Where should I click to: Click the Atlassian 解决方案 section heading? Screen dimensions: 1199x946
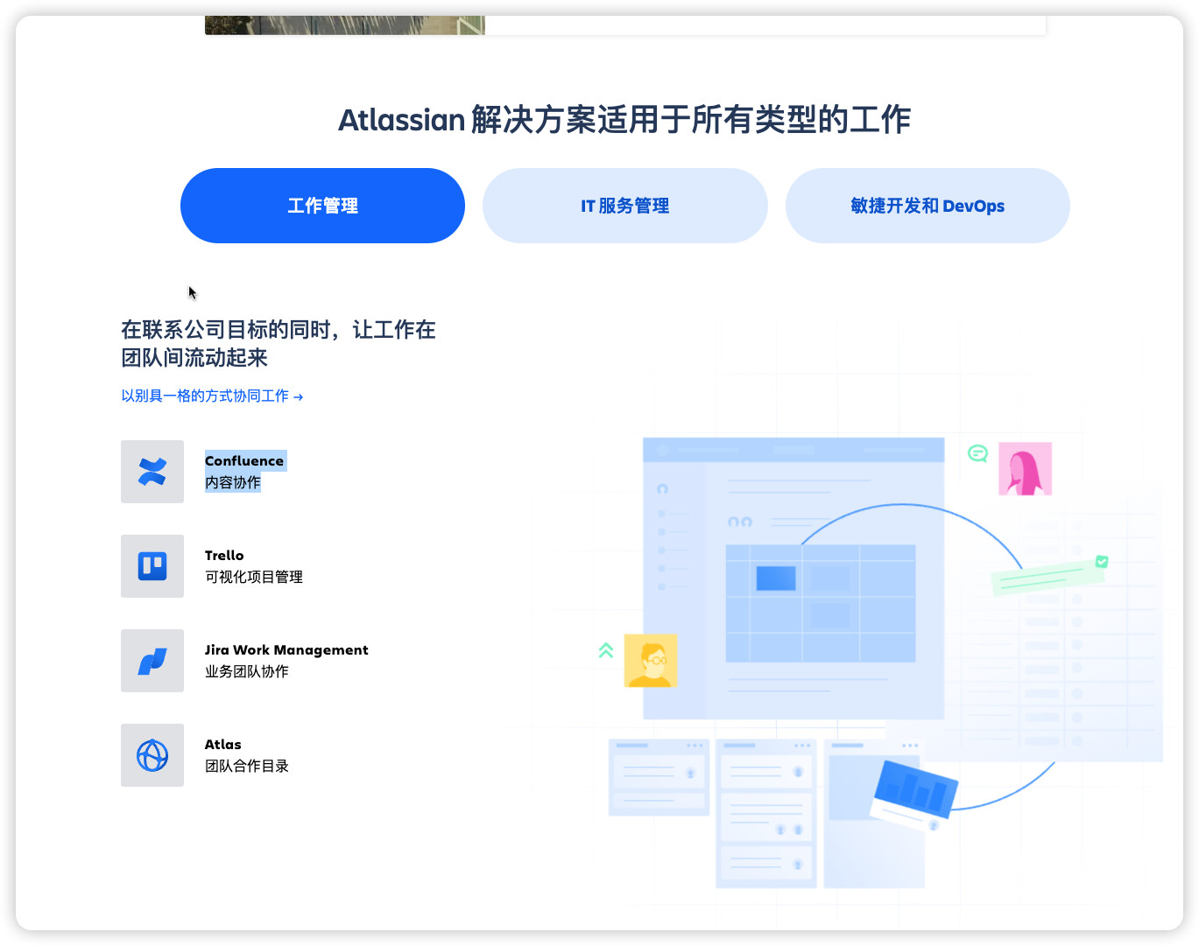click(x=624, y=119)
